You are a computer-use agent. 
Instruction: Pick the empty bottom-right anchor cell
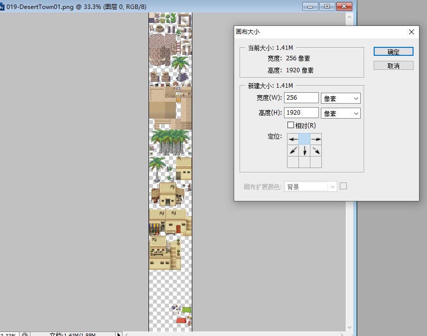point(316,162)
